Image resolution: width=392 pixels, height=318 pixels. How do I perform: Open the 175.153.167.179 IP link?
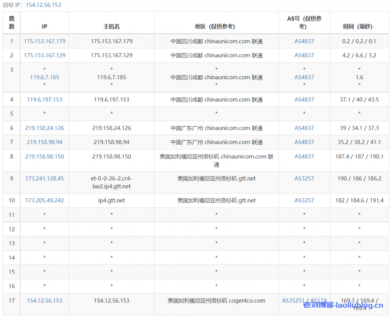(x=44, y=41)
